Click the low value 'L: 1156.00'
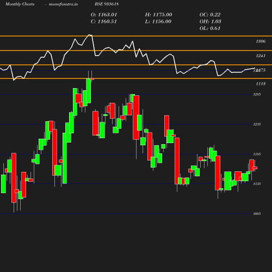The width and height of the screenshot is (272, 272). point(158,22)
